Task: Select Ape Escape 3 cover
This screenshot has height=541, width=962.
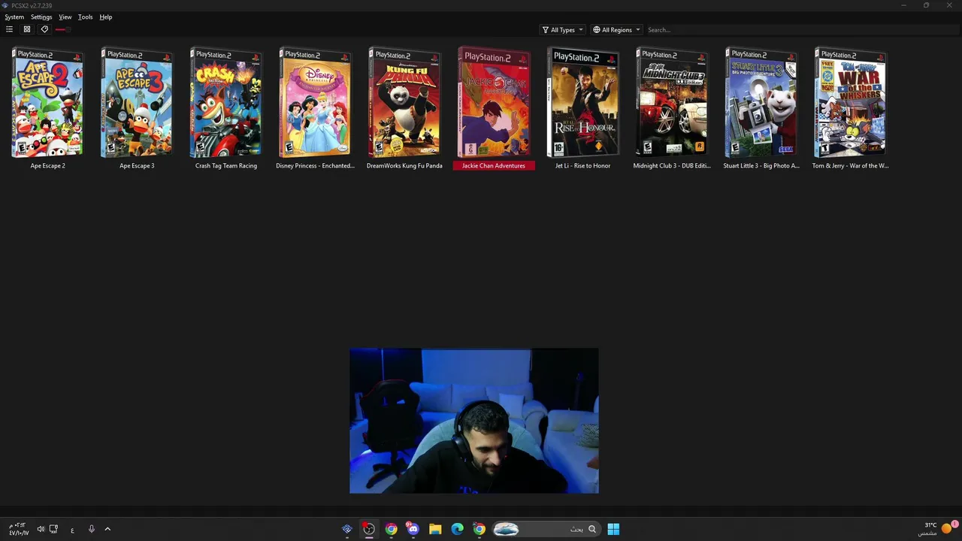Action: (137, 103)
